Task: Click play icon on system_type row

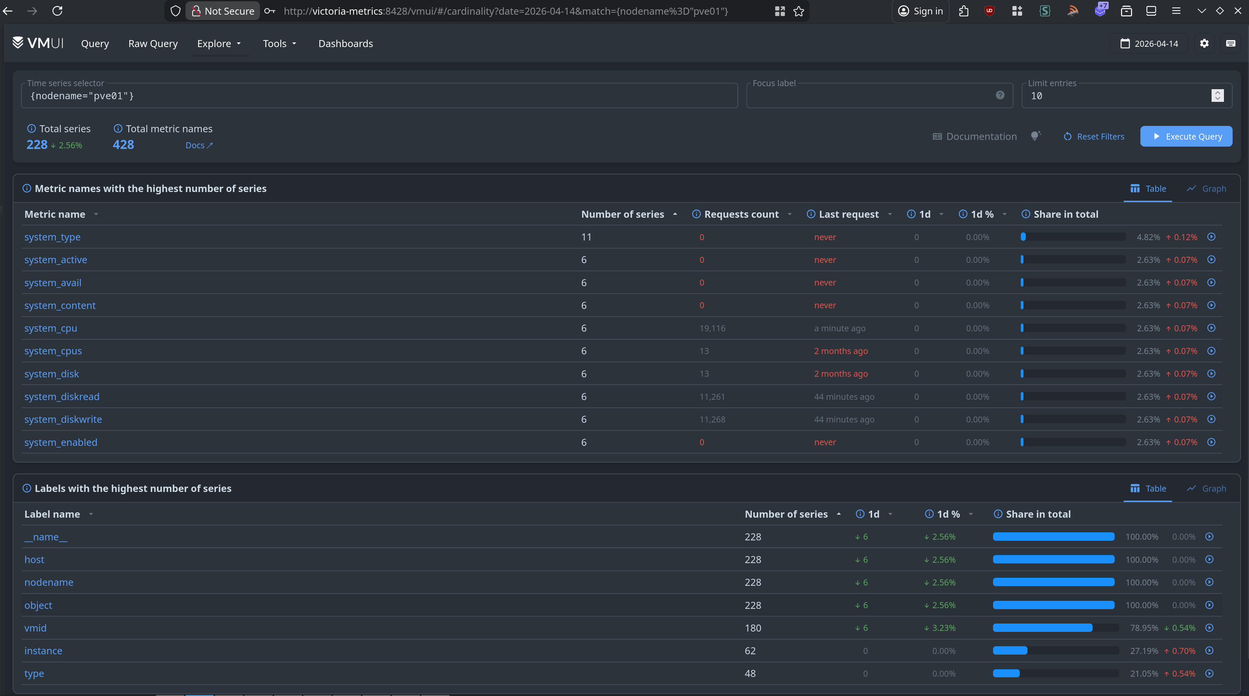Action: pyautogui.click(x=1211, y=237)
